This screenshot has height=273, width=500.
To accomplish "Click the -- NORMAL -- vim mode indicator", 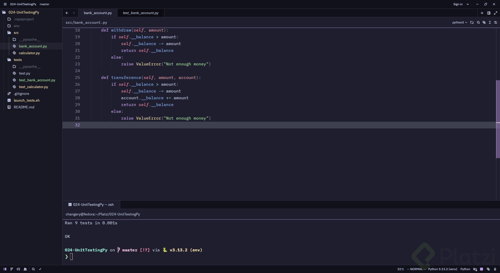I will point(416,269).
